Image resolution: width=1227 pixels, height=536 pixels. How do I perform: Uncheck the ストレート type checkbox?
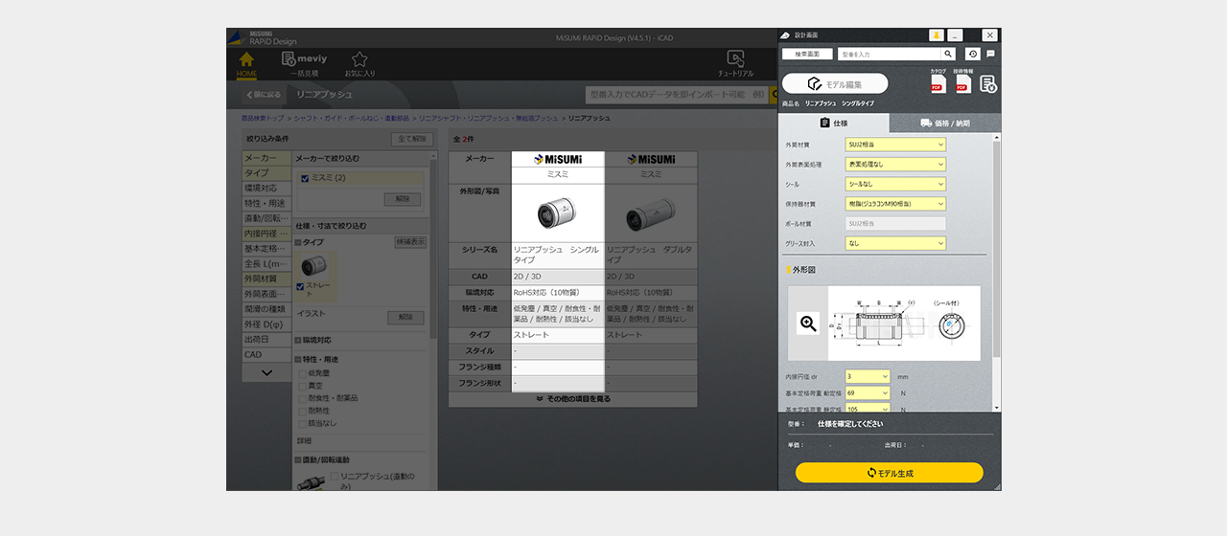301,286
